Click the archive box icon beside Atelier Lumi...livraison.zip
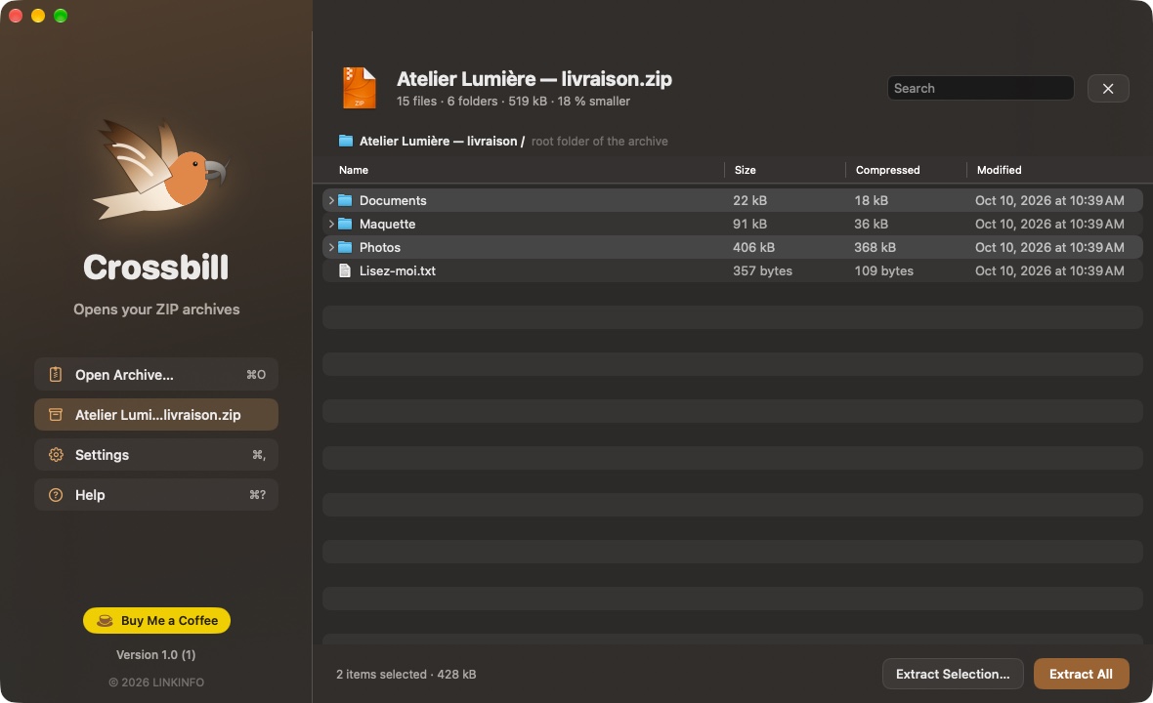The image size is (1153, 703). [x=55, y=415]
